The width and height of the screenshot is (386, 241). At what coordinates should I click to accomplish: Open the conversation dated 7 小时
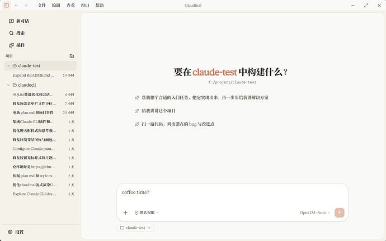point(40,103)
